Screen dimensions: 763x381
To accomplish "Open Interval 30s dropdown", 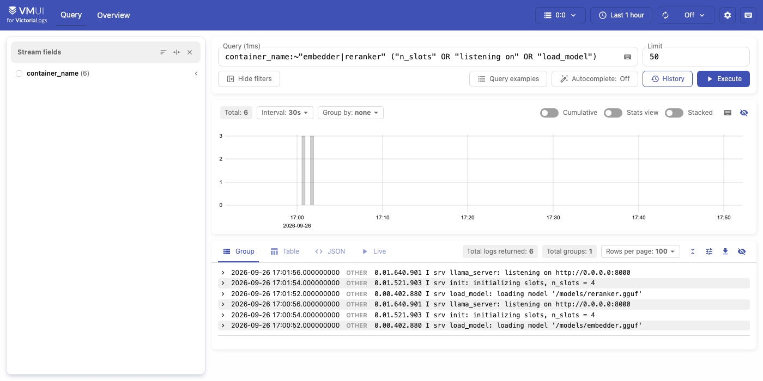I will pos(284,113).
